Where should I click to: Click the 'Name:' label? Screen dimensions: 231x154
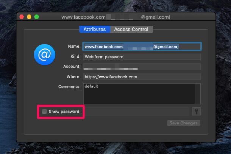[x=74, y=47]
